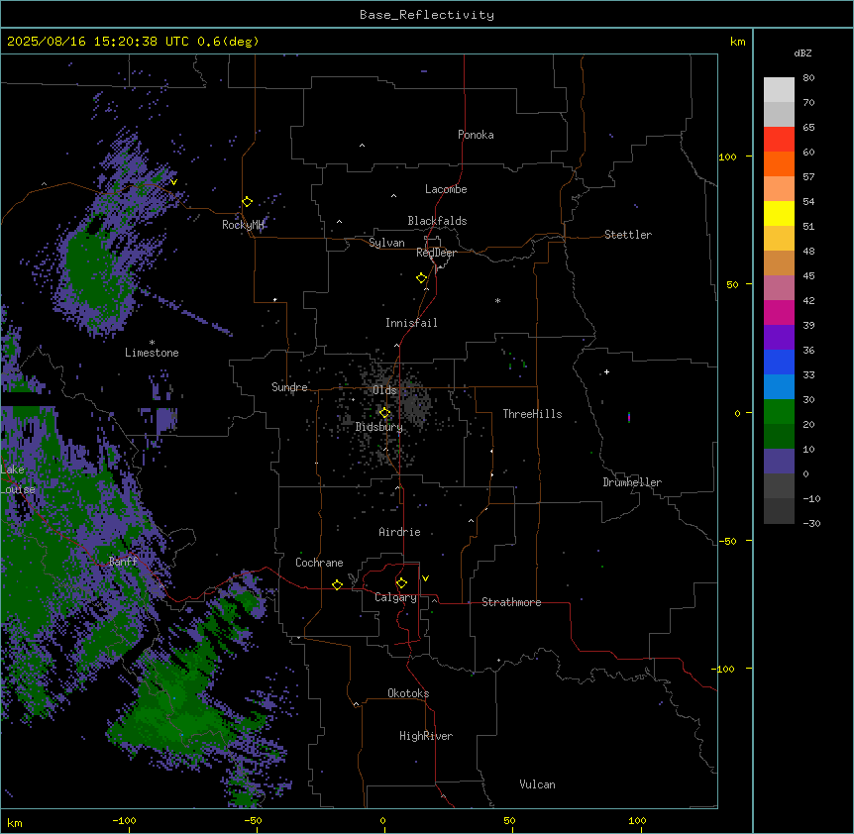Select the blue 33-36 dBZ legend swatch

point(779,362)
